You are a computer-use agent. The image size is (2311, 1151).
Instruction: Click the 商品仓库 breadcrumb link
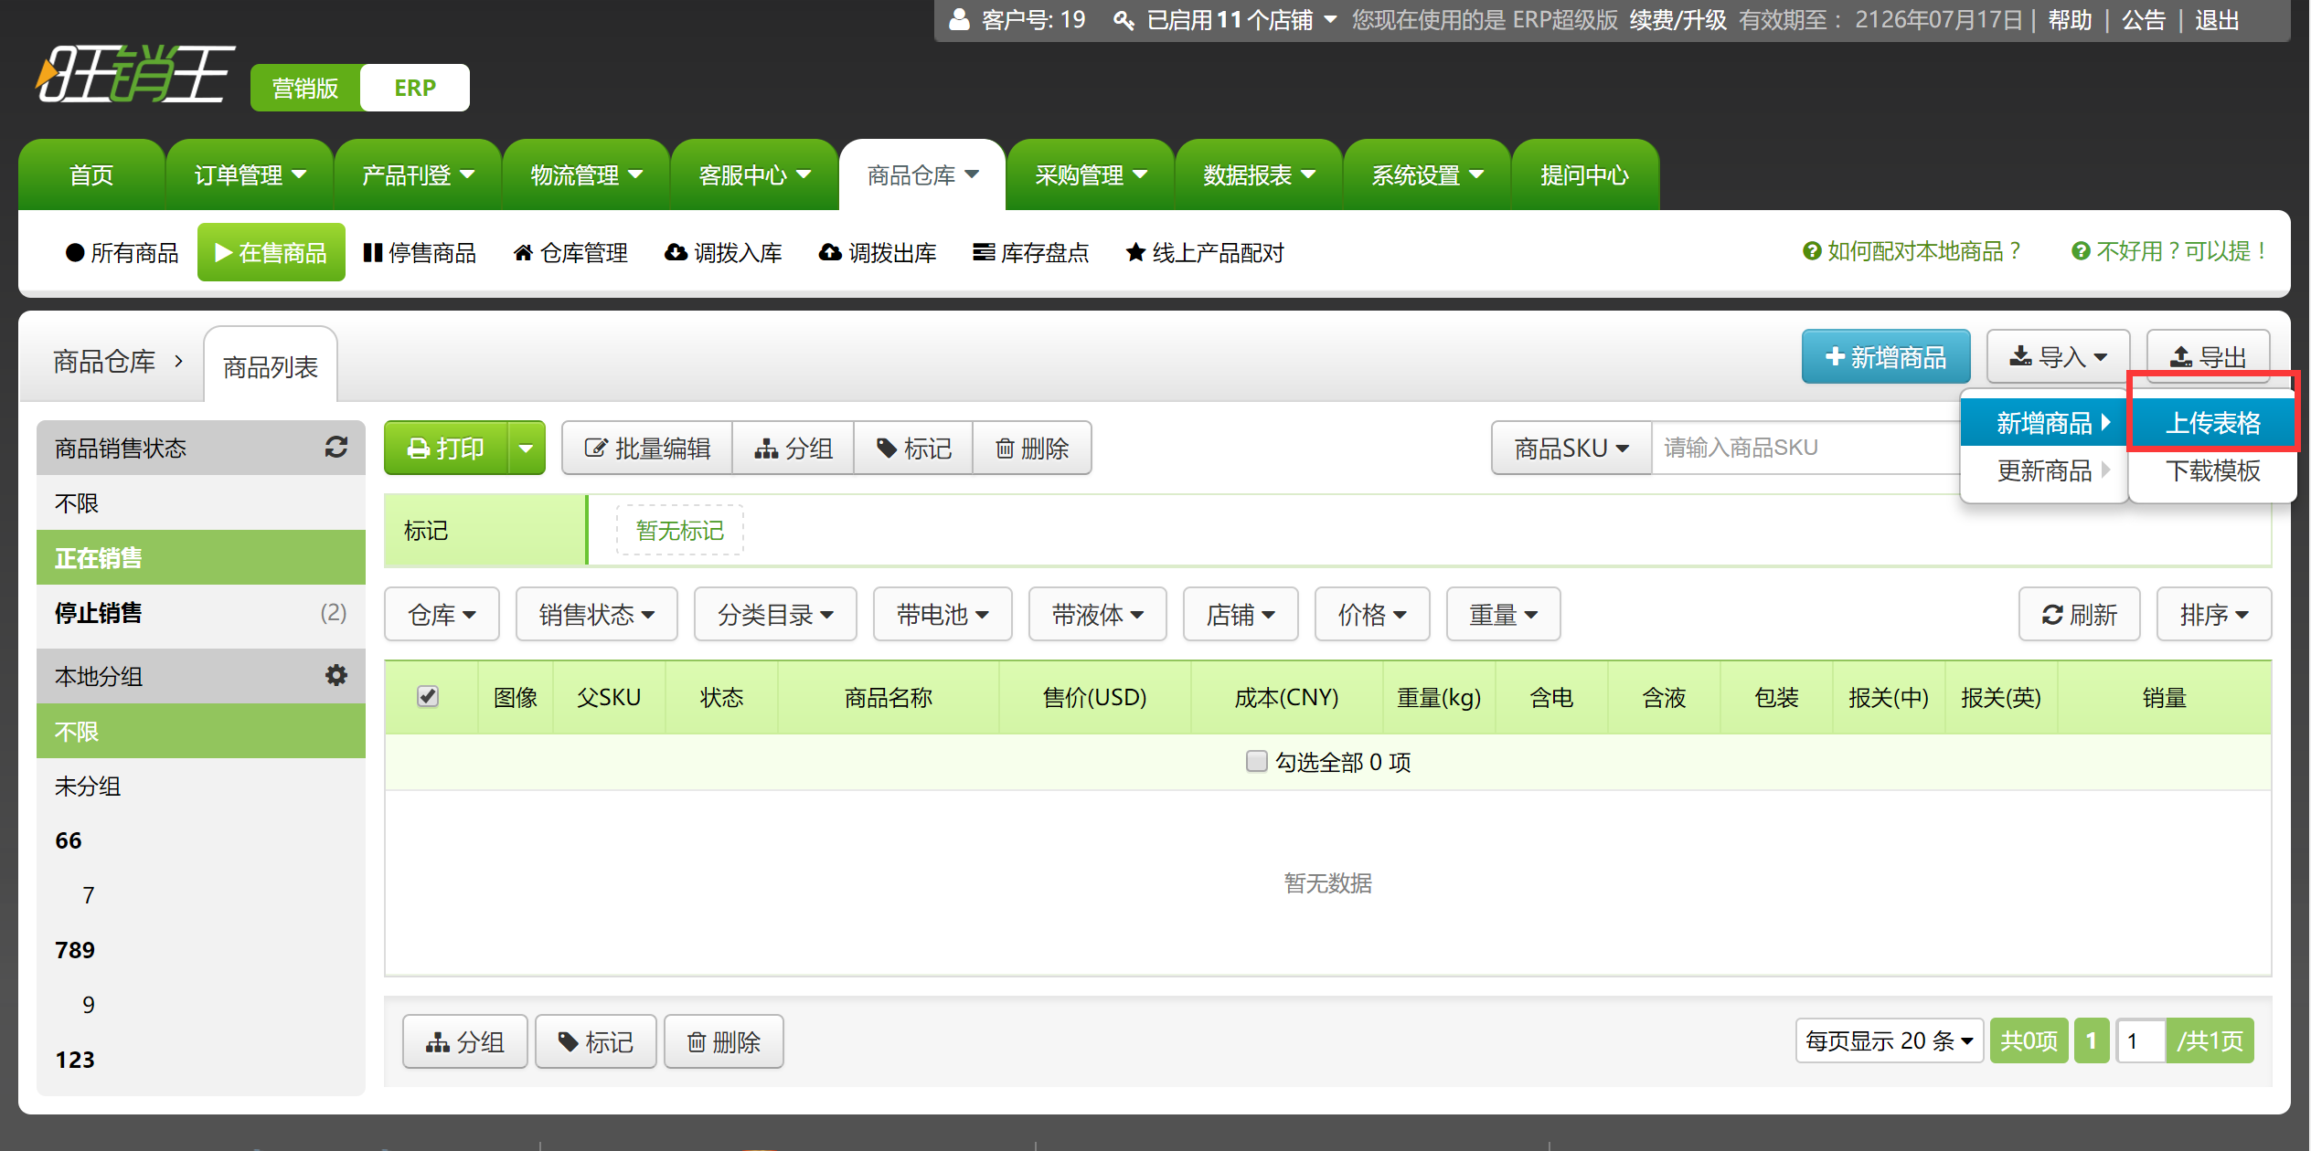[104, 362]
